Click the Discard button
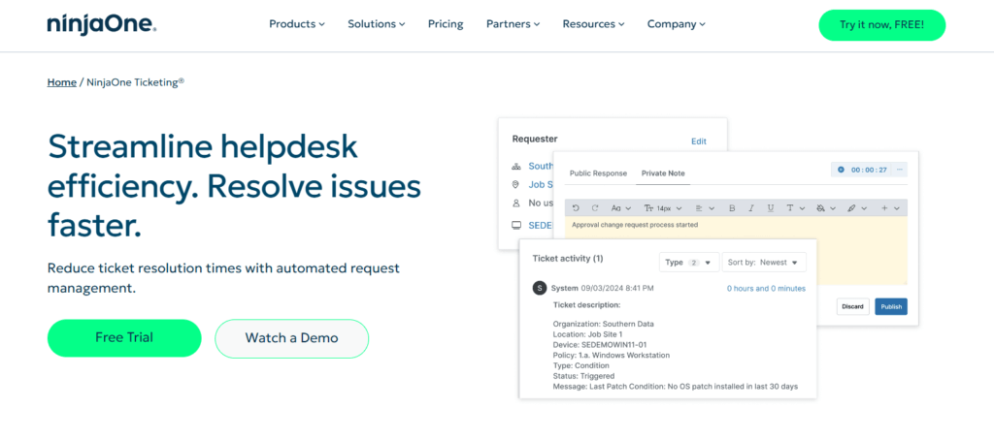 coord(852,306)
